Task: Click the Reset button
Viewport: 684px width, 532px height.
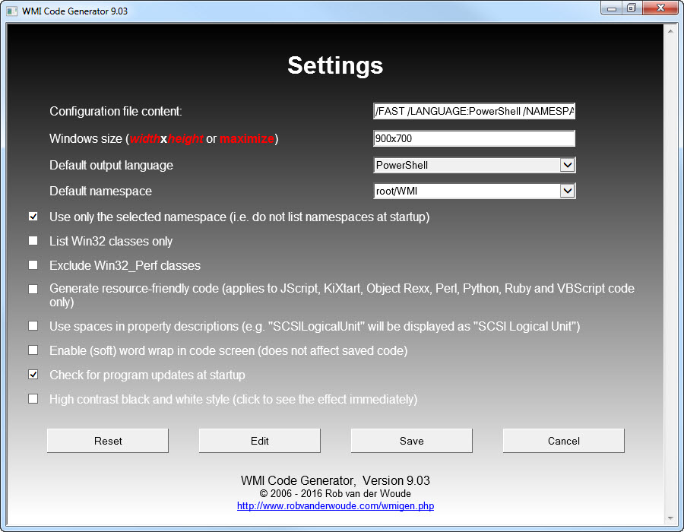Action: click(x=108, y=441)
